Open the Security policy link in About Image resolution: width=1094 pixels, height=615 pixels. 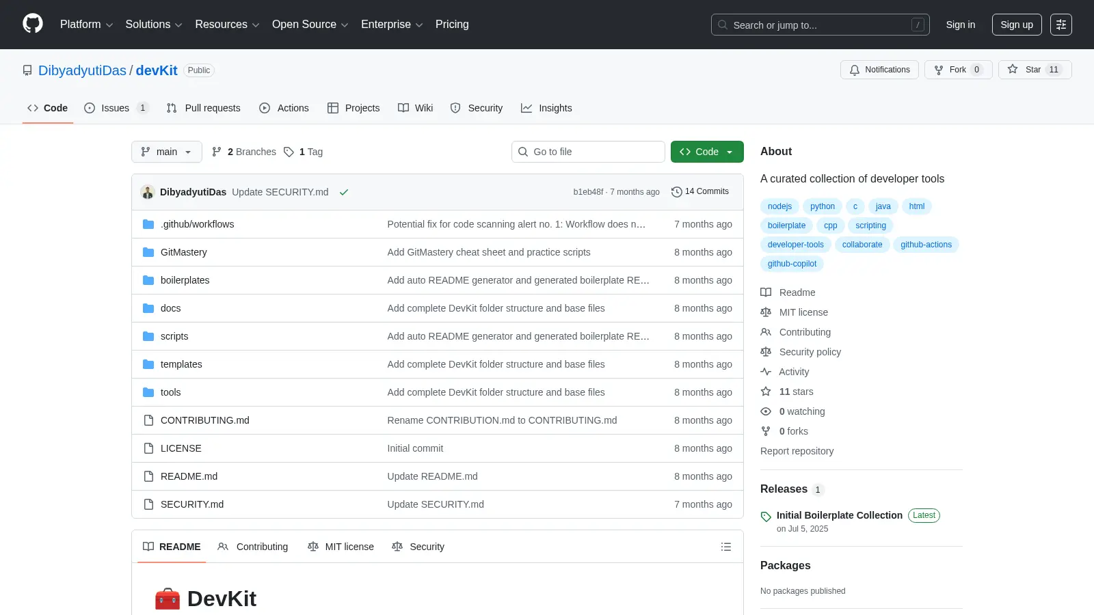(x=810, y=352)
